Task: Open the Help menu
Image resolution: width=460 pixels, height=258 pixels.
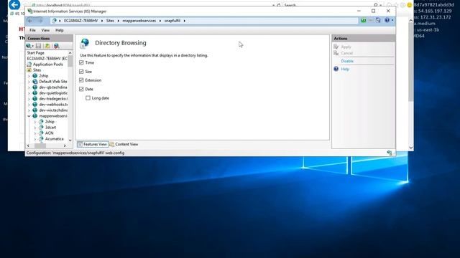Action: tap(60, 30)
